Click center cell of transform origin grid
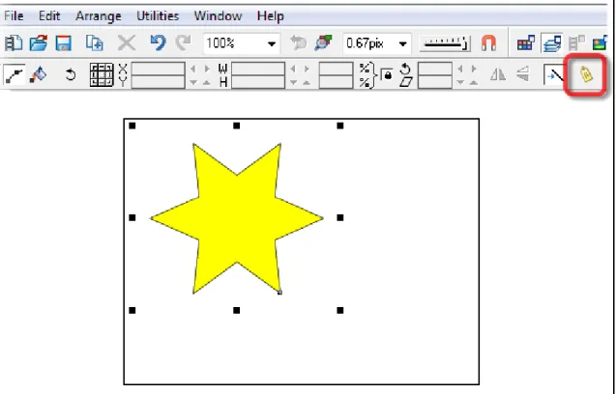Viewport: 616px width, 394px height. click(102, 75)
